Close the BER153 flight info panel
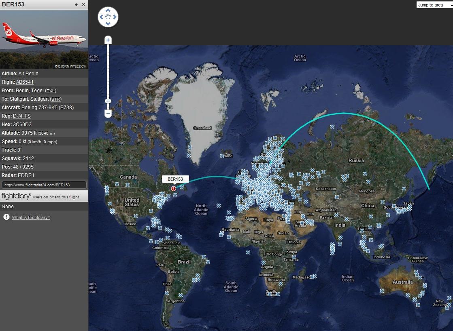Viewport: 453px width, 331px height. 83,4
